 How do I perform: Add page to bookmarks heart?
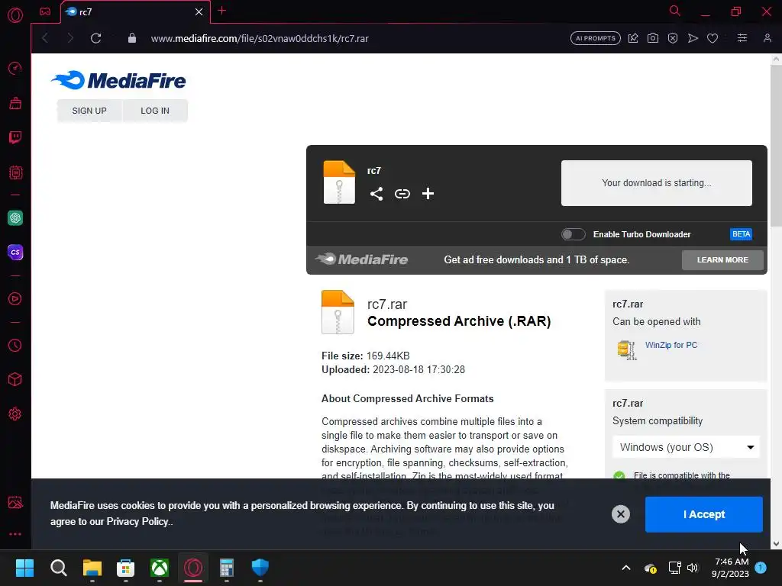713,38
